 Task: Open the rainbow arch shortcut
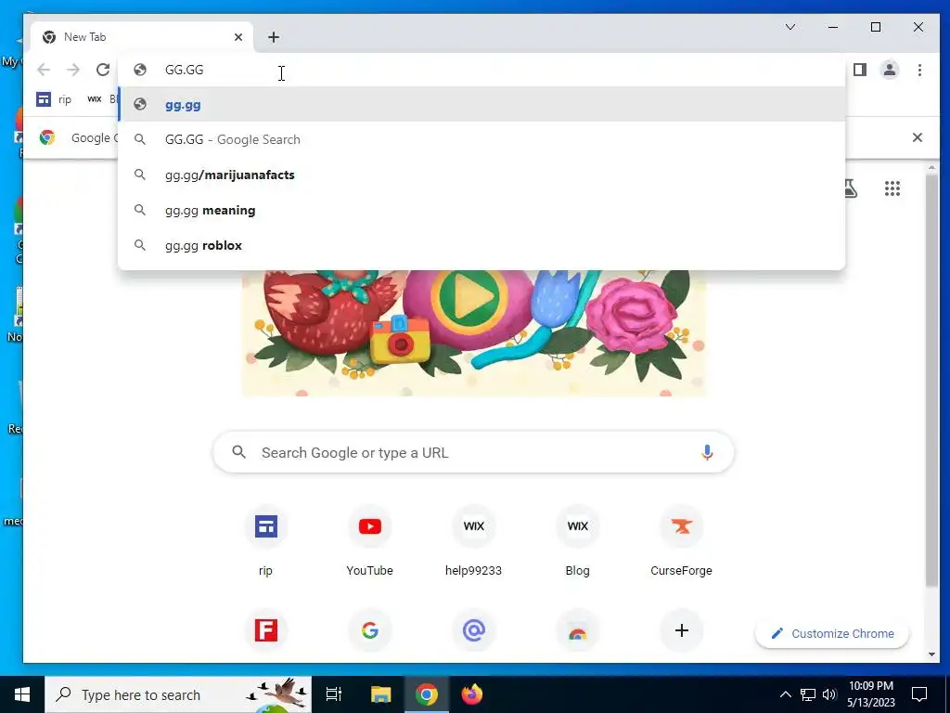[577, 630]
